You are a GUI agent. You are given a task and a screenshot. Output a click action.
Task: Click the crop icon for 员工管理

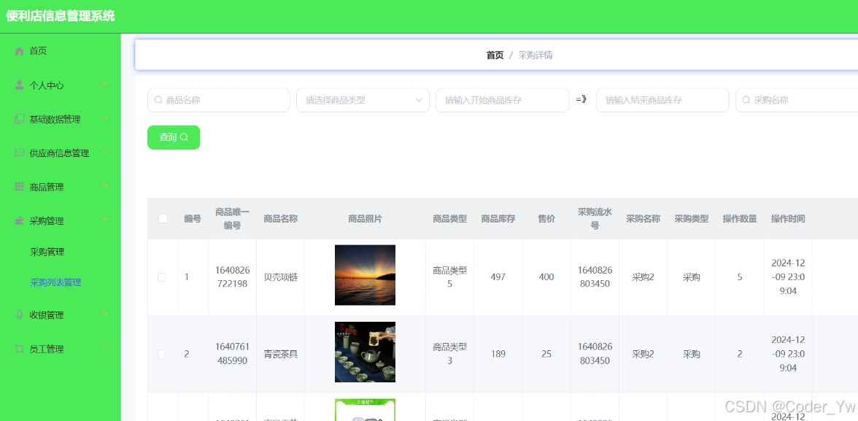tap(19, 349)
